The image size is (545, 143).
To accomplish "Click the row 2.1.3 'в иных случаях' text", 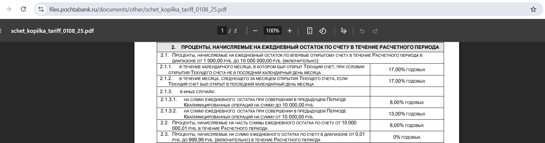I will click(x=197, y=92).
